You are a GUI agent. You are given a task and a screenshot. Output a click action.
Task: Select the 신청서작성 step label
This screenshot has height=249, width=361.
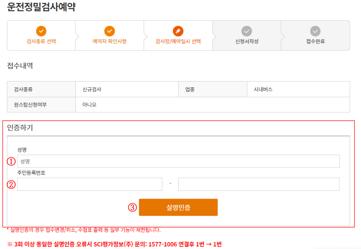pyautogui.click(x=247, y=42)
